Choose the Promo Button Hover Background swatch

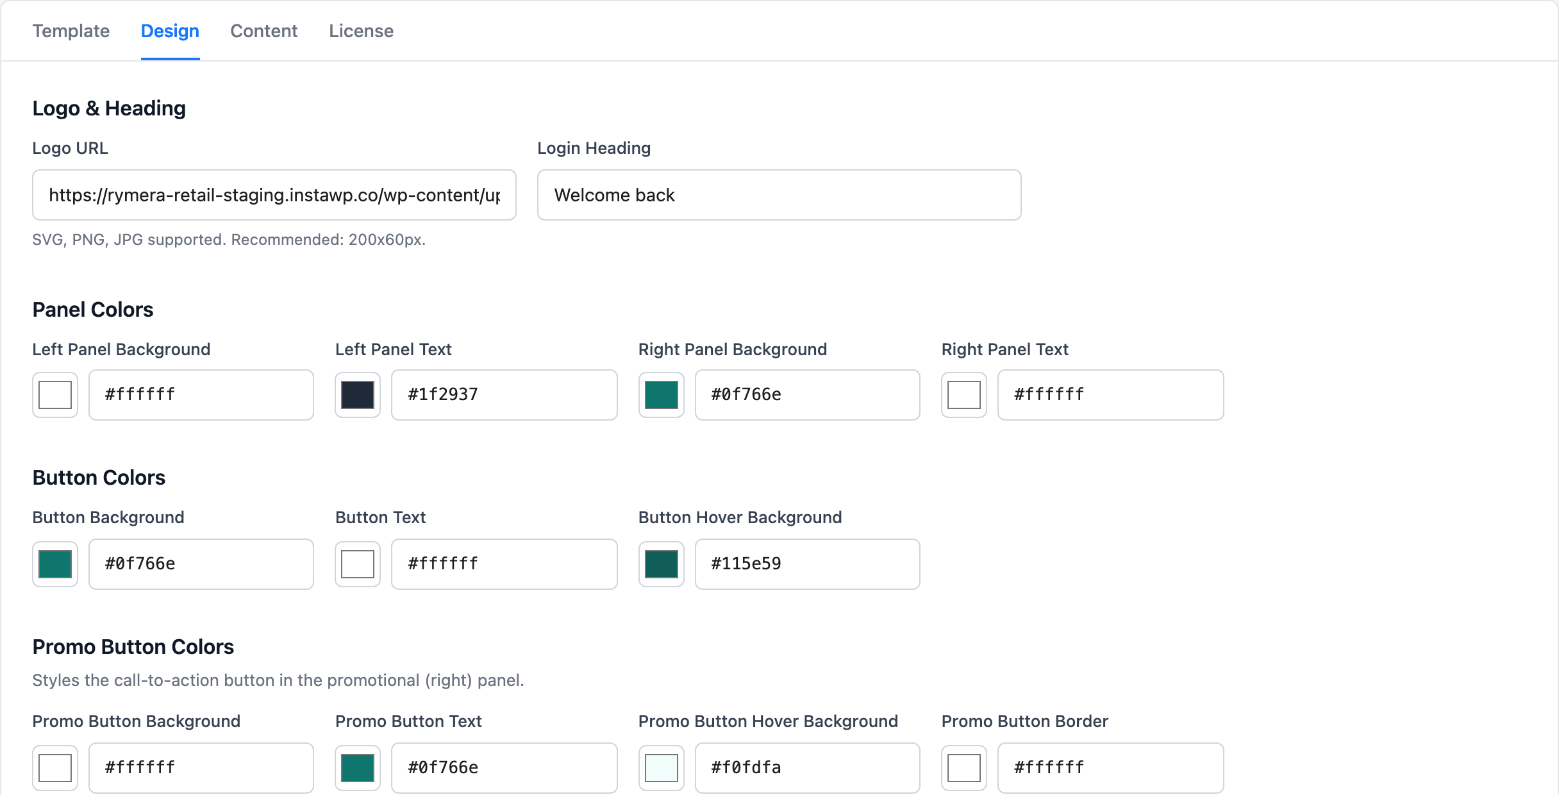(x=662, y=768)
